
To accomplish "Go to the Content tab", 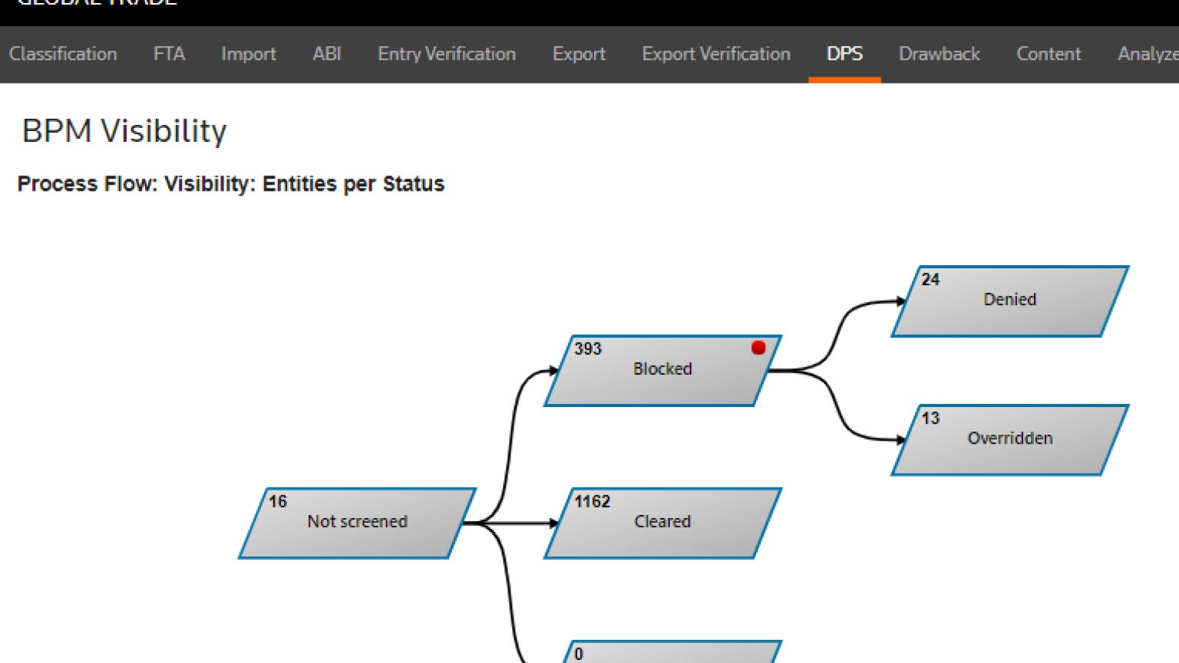I will coord(1049,54).
